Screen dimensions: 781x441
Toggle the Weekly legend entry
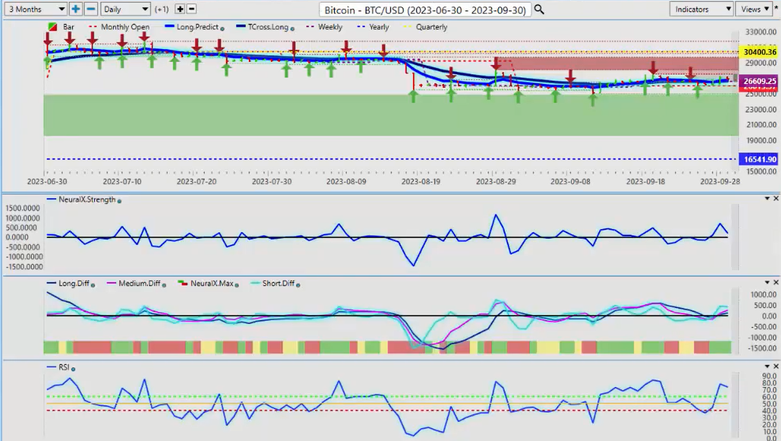(323, 27)
